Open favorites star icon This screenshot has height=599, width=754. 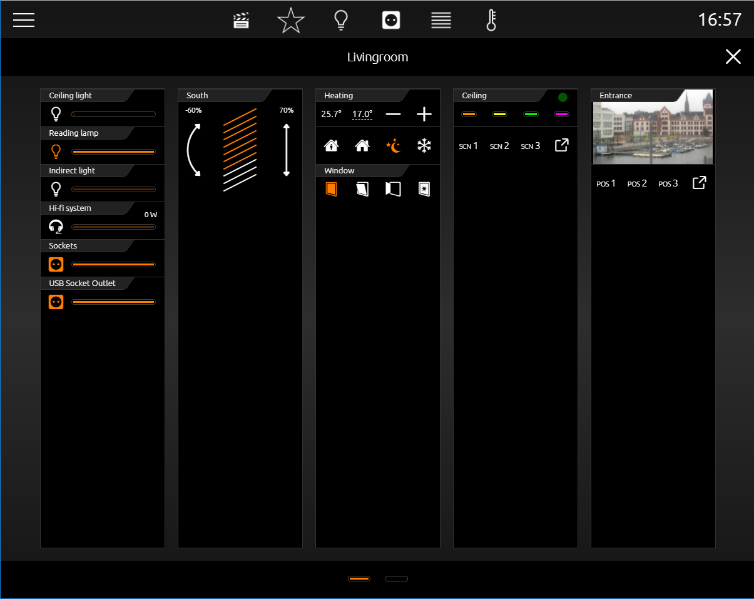point(291,21)
